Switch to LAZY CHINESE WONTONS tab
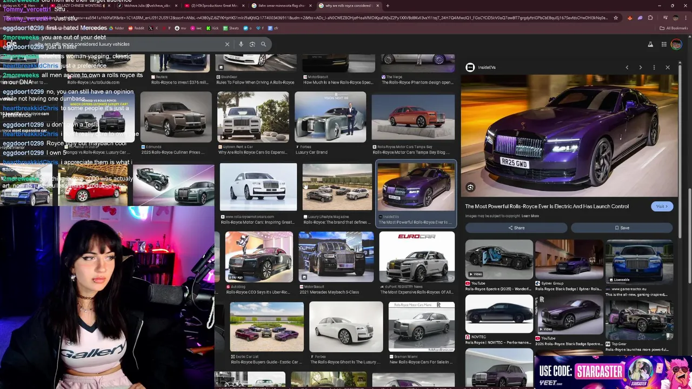 pos(81,5)
